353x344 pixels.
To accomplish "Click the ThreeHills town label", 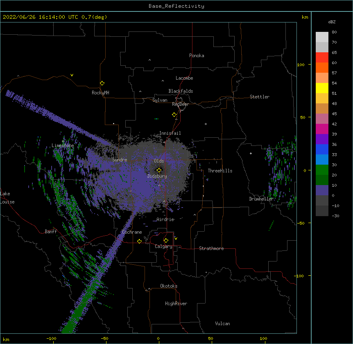I will (220, 171).
